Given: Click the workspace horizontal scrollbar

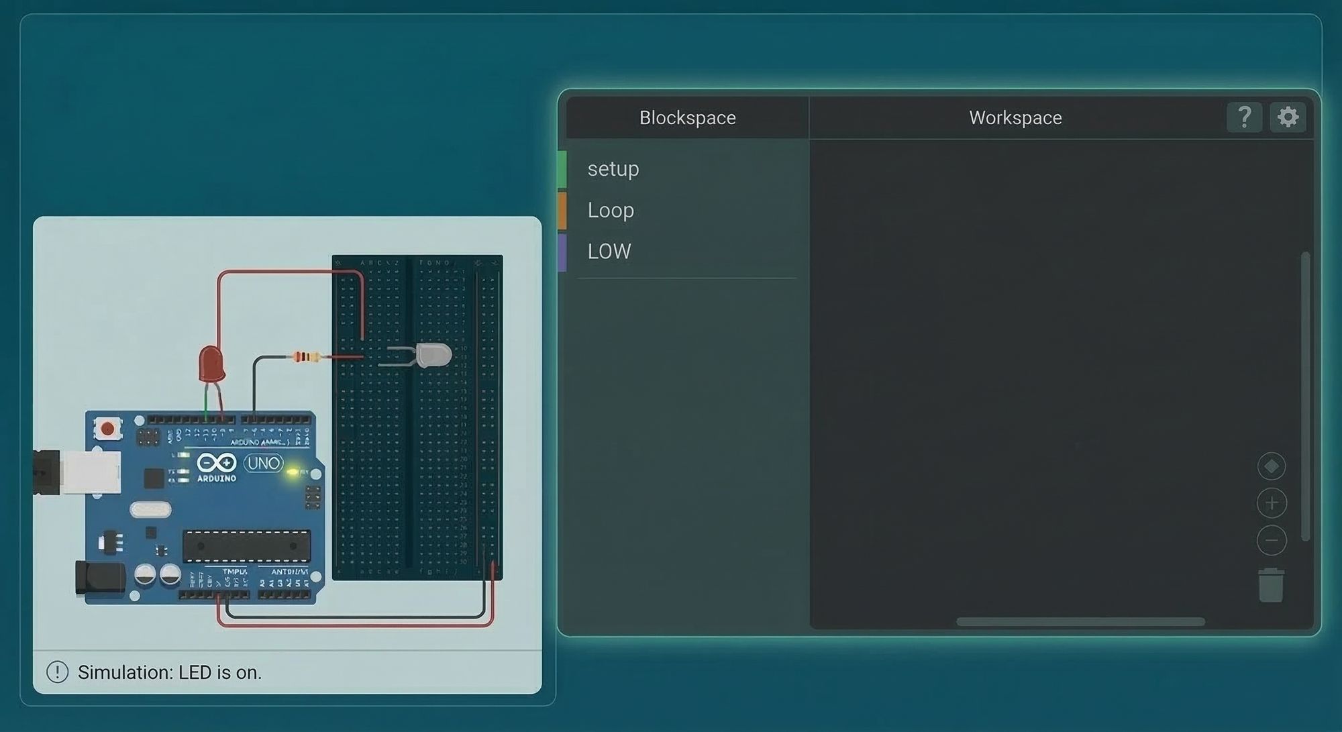Looking at the screenshot, I should tap(1080, 622).
